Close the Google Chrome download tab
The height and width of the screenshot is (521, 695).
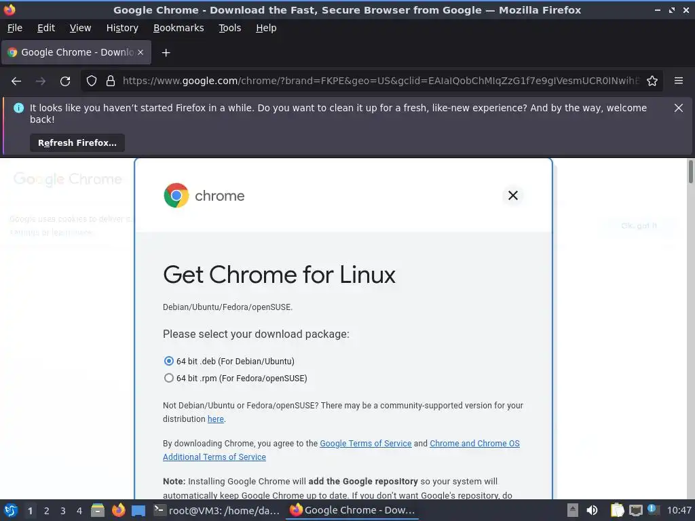pyautogui.click(x=140, y=52)
